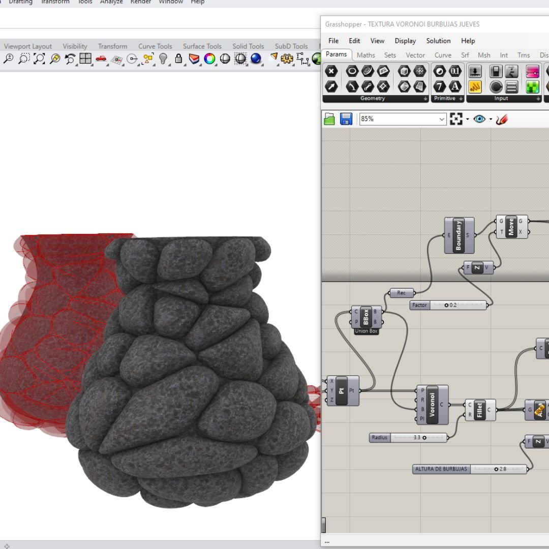This screenshot has height=549, width=549.
Task: Click the sketch pencil icon in canvas toolbar
Action: click(502, 119)
